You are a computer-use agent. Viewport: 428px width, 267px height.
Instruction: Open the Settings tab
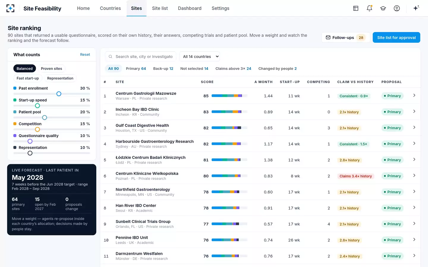pos(220,8)
